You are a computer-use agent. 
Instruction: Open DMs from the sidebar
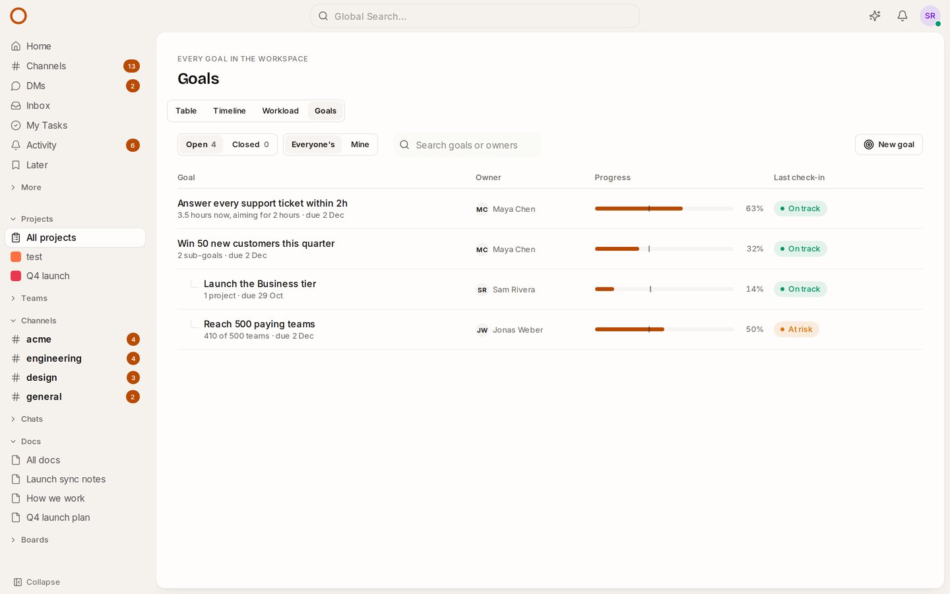click(x=75, y=86)
